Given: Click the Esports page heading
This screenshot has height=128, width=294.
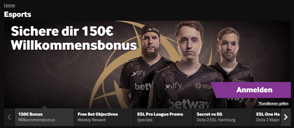Looking at the screenshot, I should (18, 15).
